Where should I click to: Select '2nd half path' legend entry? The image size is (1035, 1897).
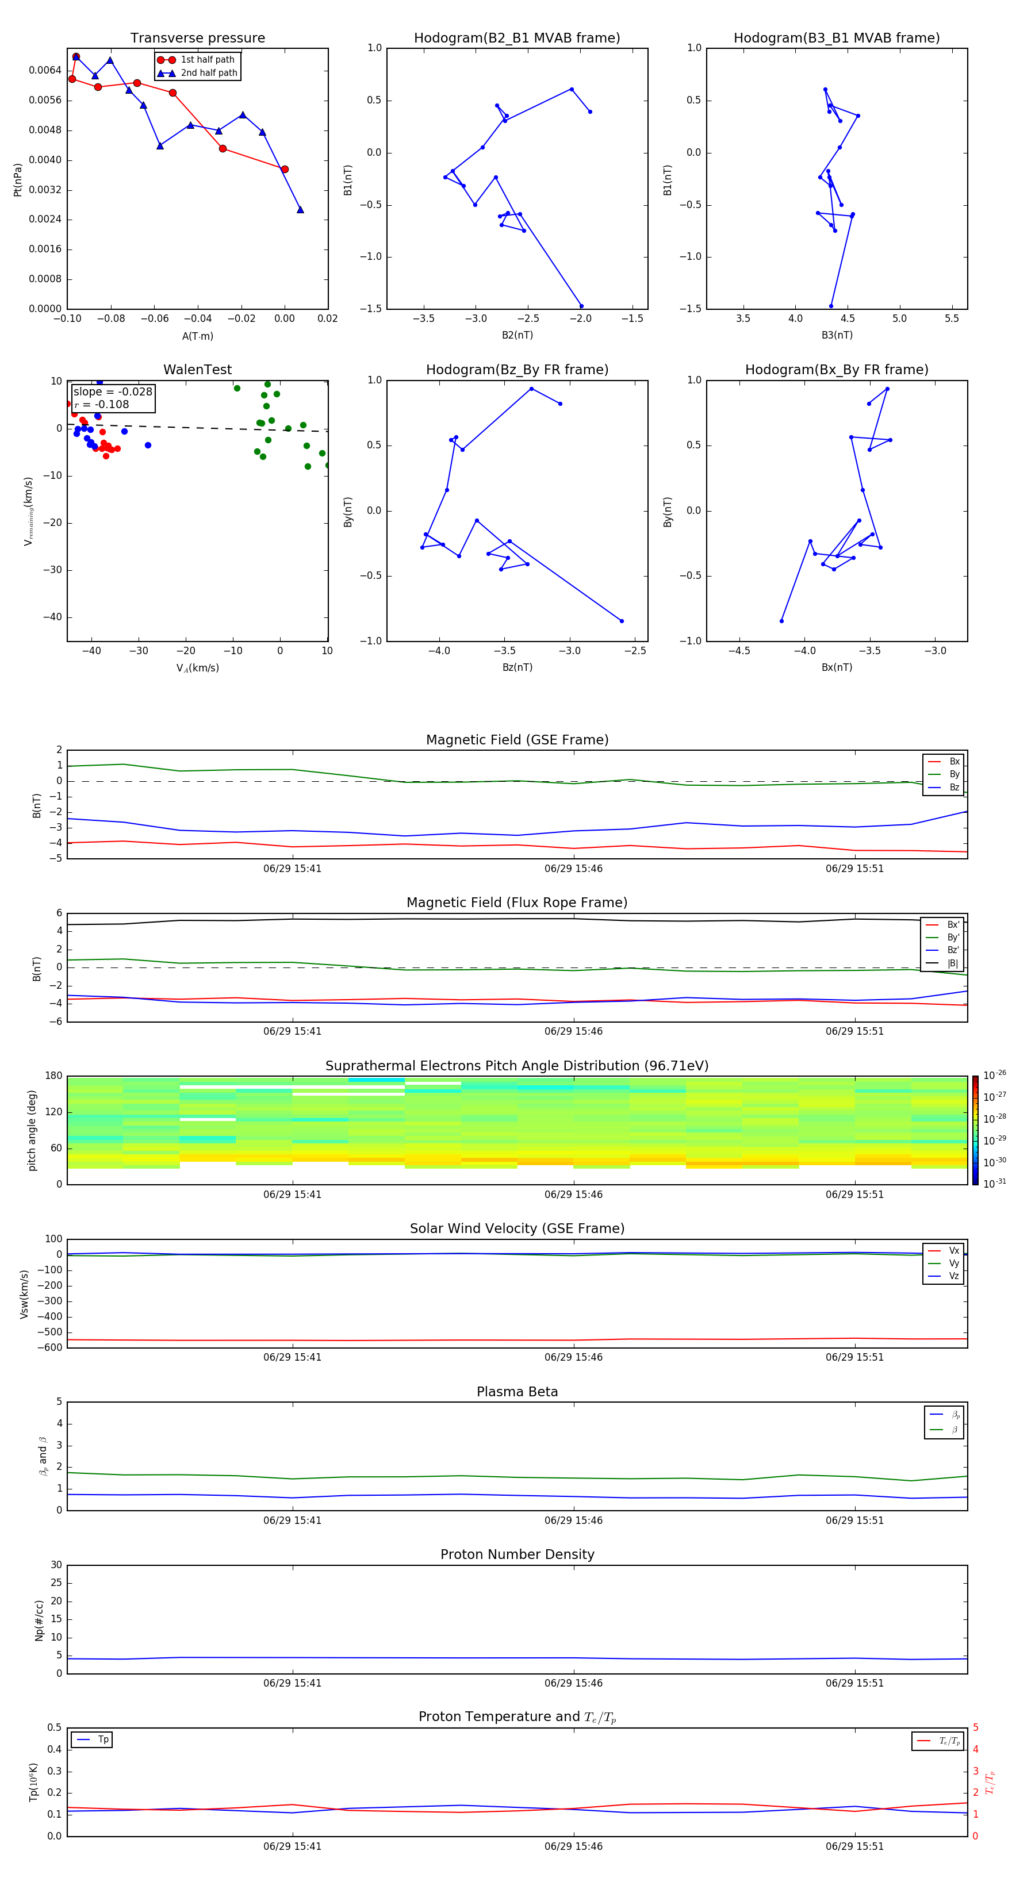pyautogui.click(x=197, y=73)
